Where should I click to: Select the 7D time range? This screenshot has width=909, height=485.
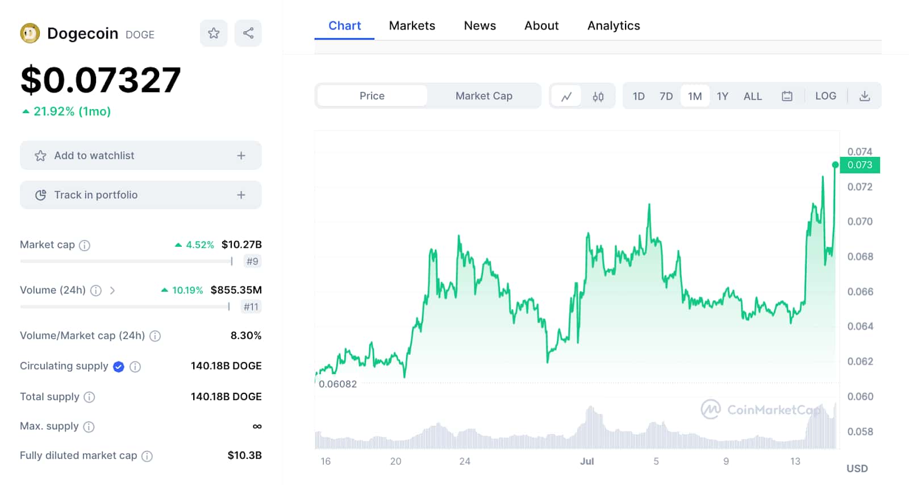click(666, 96)
